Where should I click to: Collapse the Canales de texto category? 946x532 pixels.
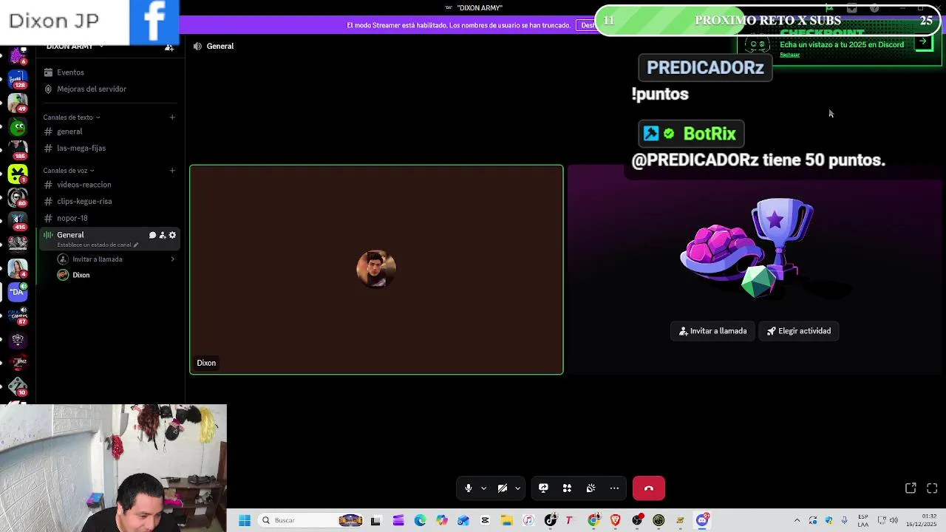tap(71, 117)
